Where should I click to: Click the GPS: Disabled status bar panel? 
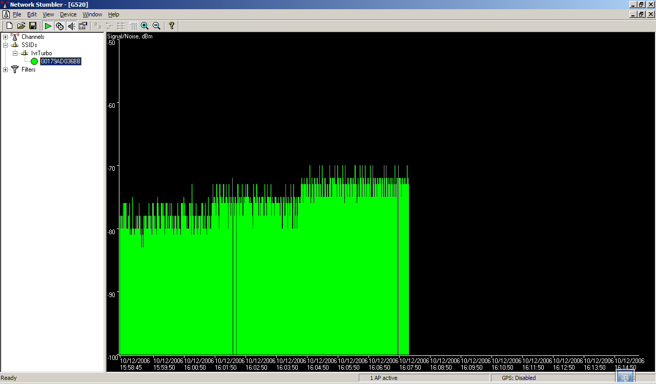(519, 378)
